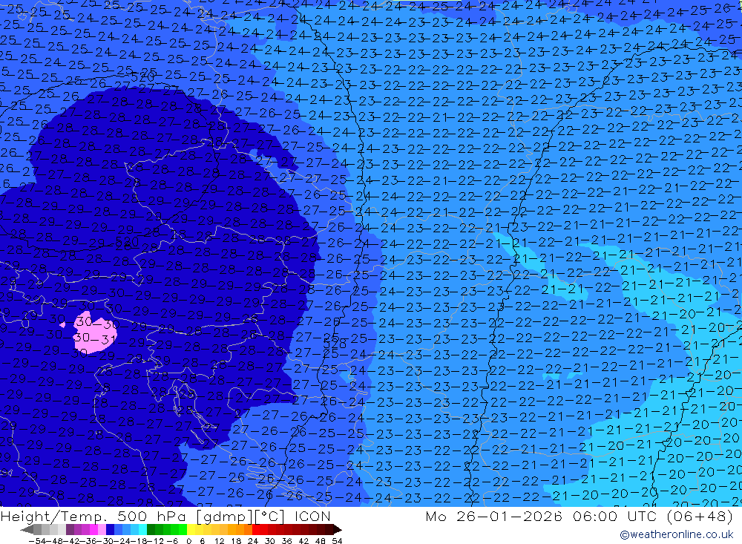This screenshot has width=742, height=544.
Task: Open the weatheronline.co.uk copyright link
Action: [677, 534]
